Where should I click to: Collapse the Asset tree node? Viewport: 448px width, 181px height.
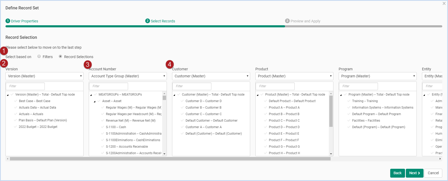click(95, 101)
